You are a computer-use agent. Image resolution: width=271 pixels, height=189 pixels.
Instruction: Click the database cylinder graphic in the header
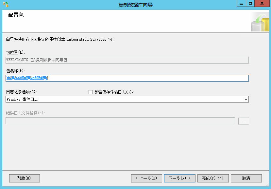coord(259,23)
